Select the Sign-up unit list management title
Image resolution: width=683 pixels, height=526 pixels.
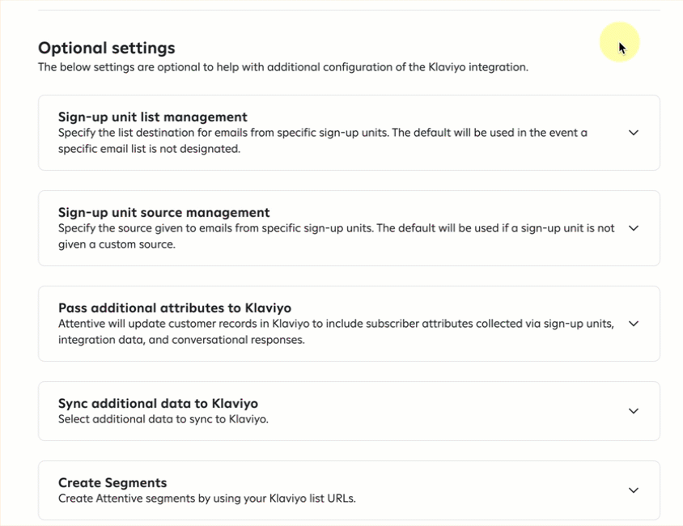(x=152, y=117)
